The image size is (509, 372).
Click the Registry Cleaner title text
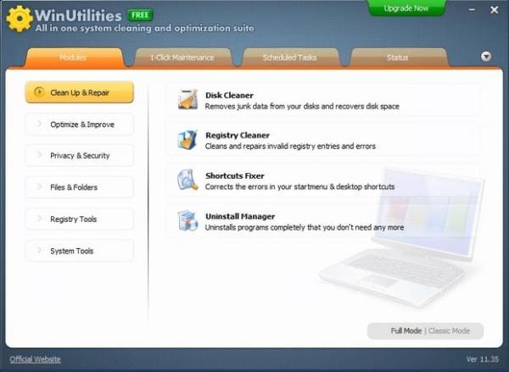click(238, 136)
